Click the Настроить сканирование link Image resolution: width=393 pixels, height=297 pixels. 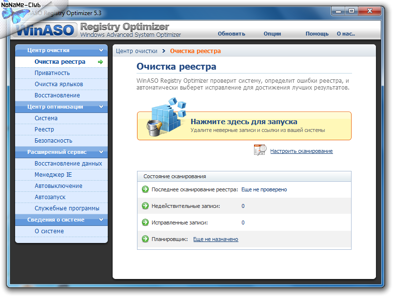point(301,151)
